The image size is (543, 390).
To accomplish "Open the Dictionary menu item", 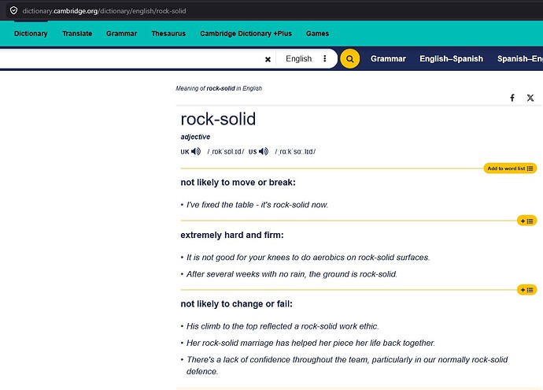I will click(31, 34).
